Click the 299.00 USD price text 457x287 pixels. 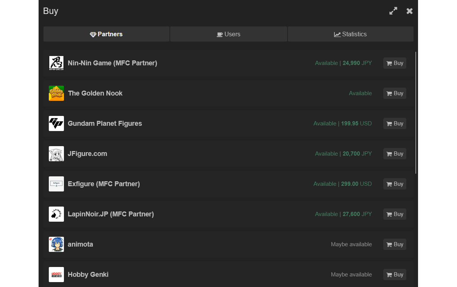[x=356, y=184]
